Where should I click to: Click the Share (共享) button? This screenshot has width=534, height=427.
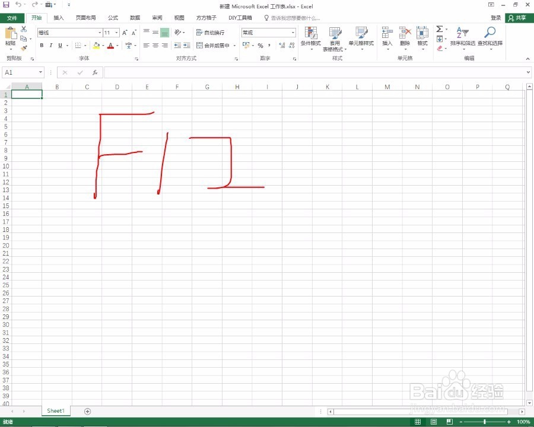[519, 18]
